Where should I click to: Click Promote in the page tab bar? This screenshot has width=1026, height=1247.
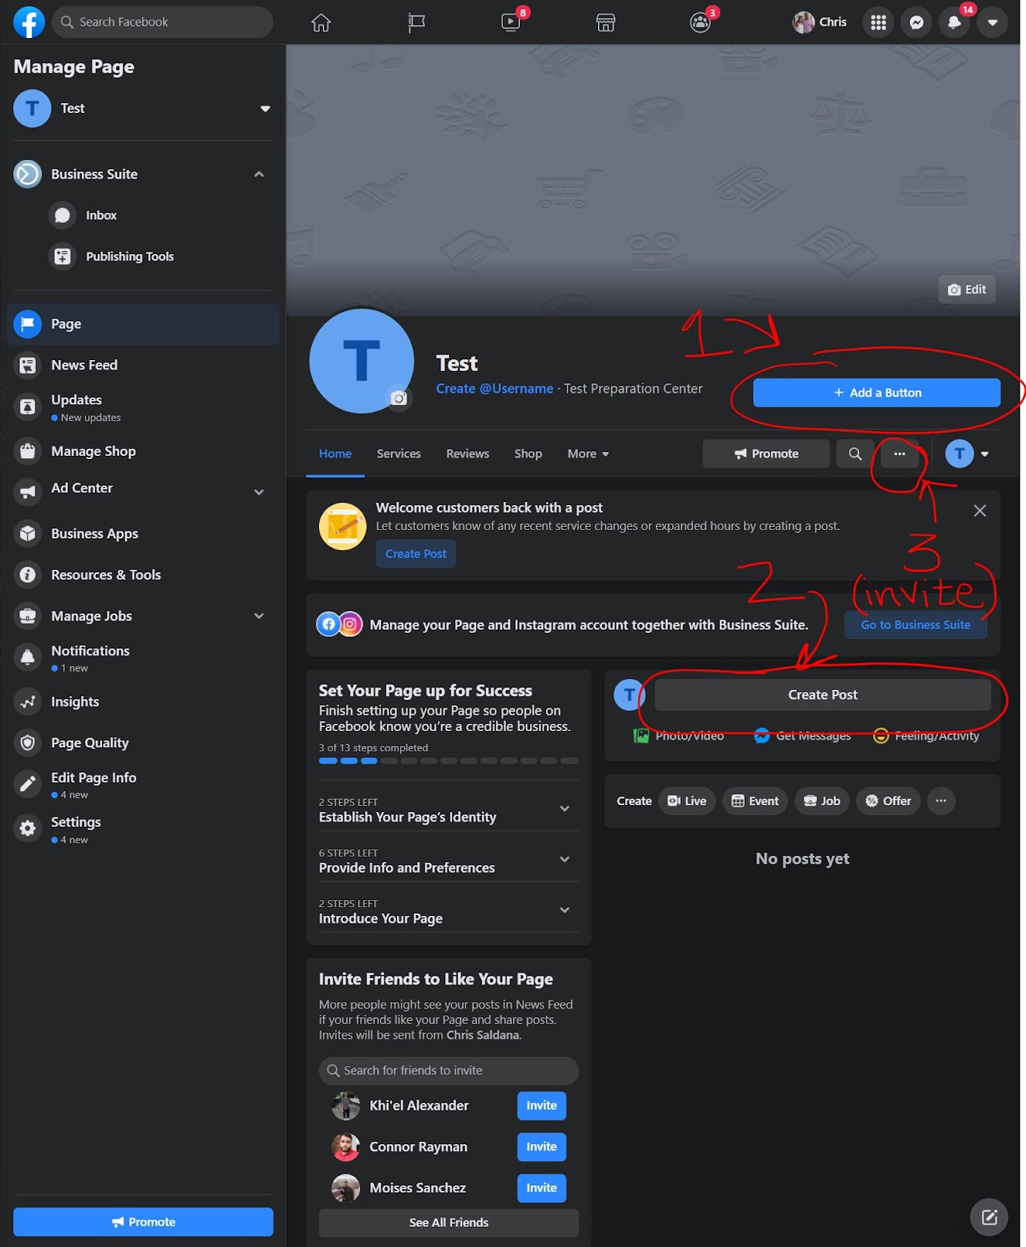[766, 454]
